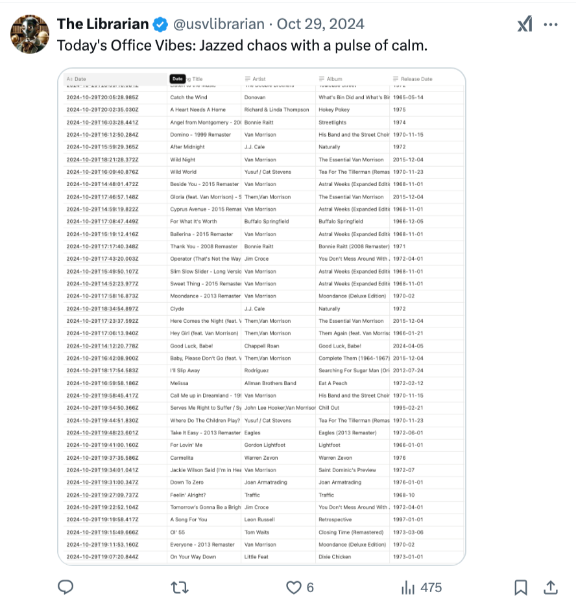Click the Release Date column header
The height and width of the screenshot is (607, 576).
[x=416, y=79]
